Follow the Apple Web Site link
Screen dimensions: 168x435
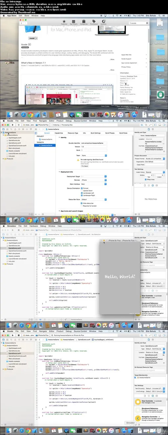[x=126, y=55]
